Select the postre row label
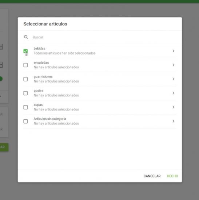The height and width of the screenshot is (200, 199). (39, 91)
